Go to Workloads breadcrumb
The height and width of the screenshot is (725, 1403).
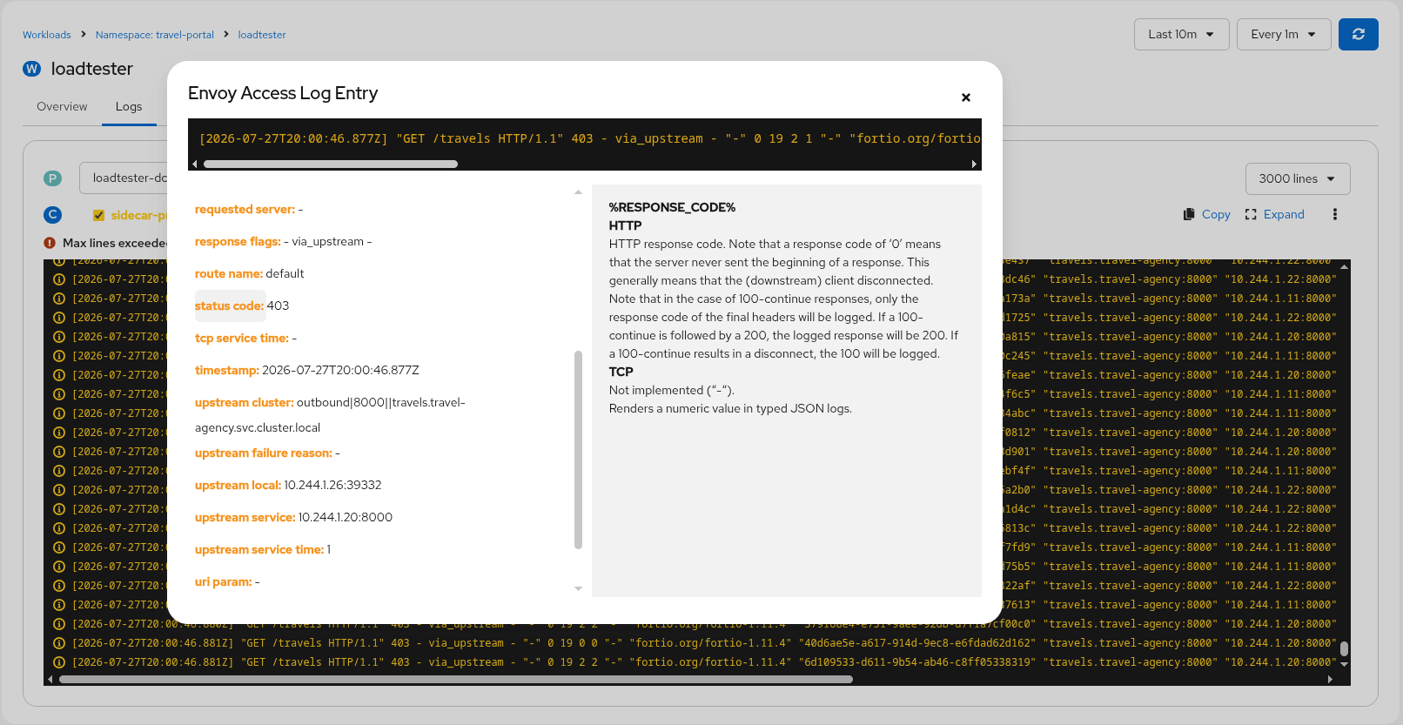[47, 35]
